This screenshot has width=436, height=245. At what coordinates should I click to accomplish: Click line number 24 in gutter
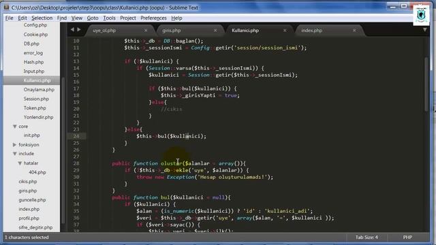point(76,136)
